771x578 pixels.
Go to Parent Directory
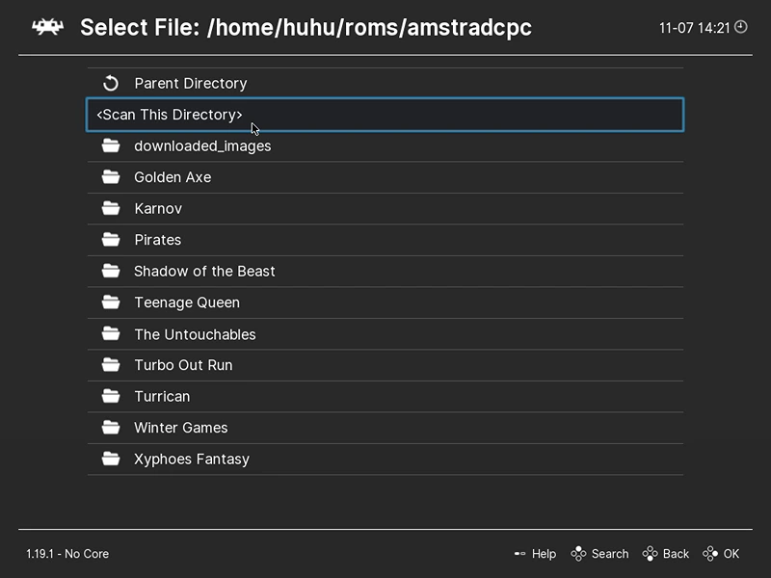point(385,83)
